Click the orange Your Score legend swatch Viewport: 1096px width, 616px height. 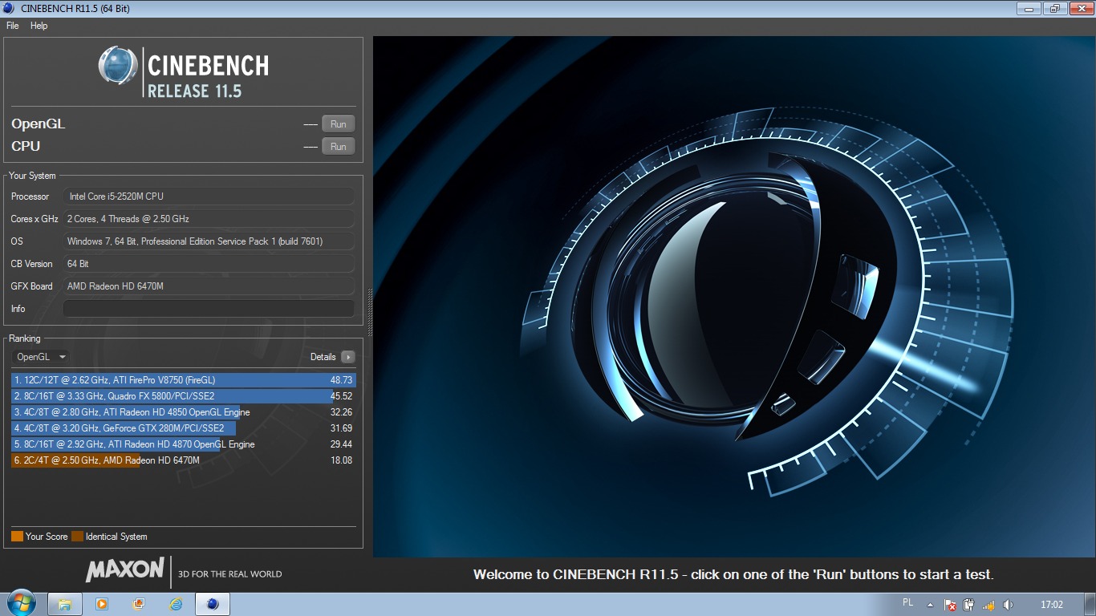tap(17, 537)
